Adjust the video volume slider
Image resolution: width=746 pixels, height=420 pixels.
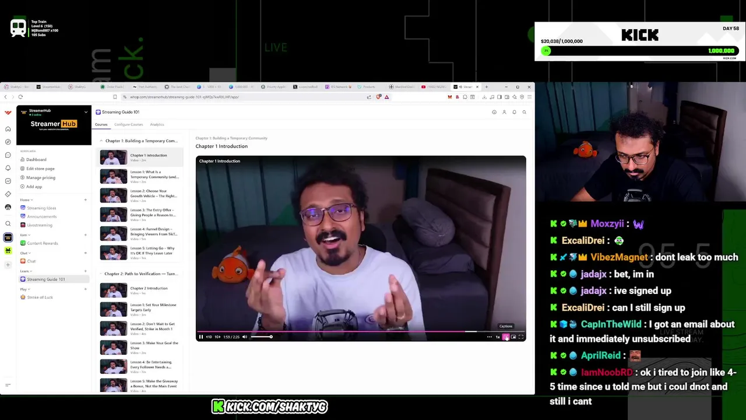point(261,337)
